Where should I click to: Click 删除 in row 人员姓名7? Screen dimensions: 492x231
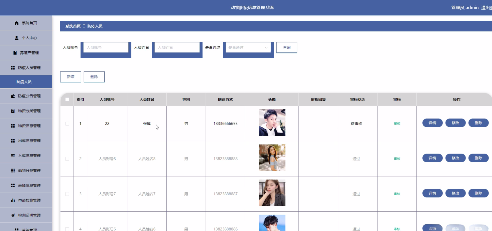478,193
